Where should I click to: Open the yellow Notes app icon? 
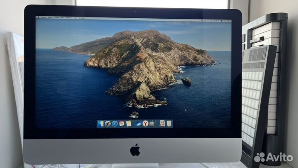(129, 124)
